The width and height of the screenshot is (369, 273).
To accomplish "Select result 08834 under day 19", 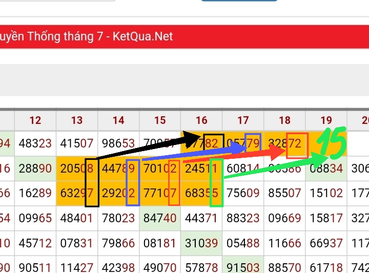I will (326, 169).
